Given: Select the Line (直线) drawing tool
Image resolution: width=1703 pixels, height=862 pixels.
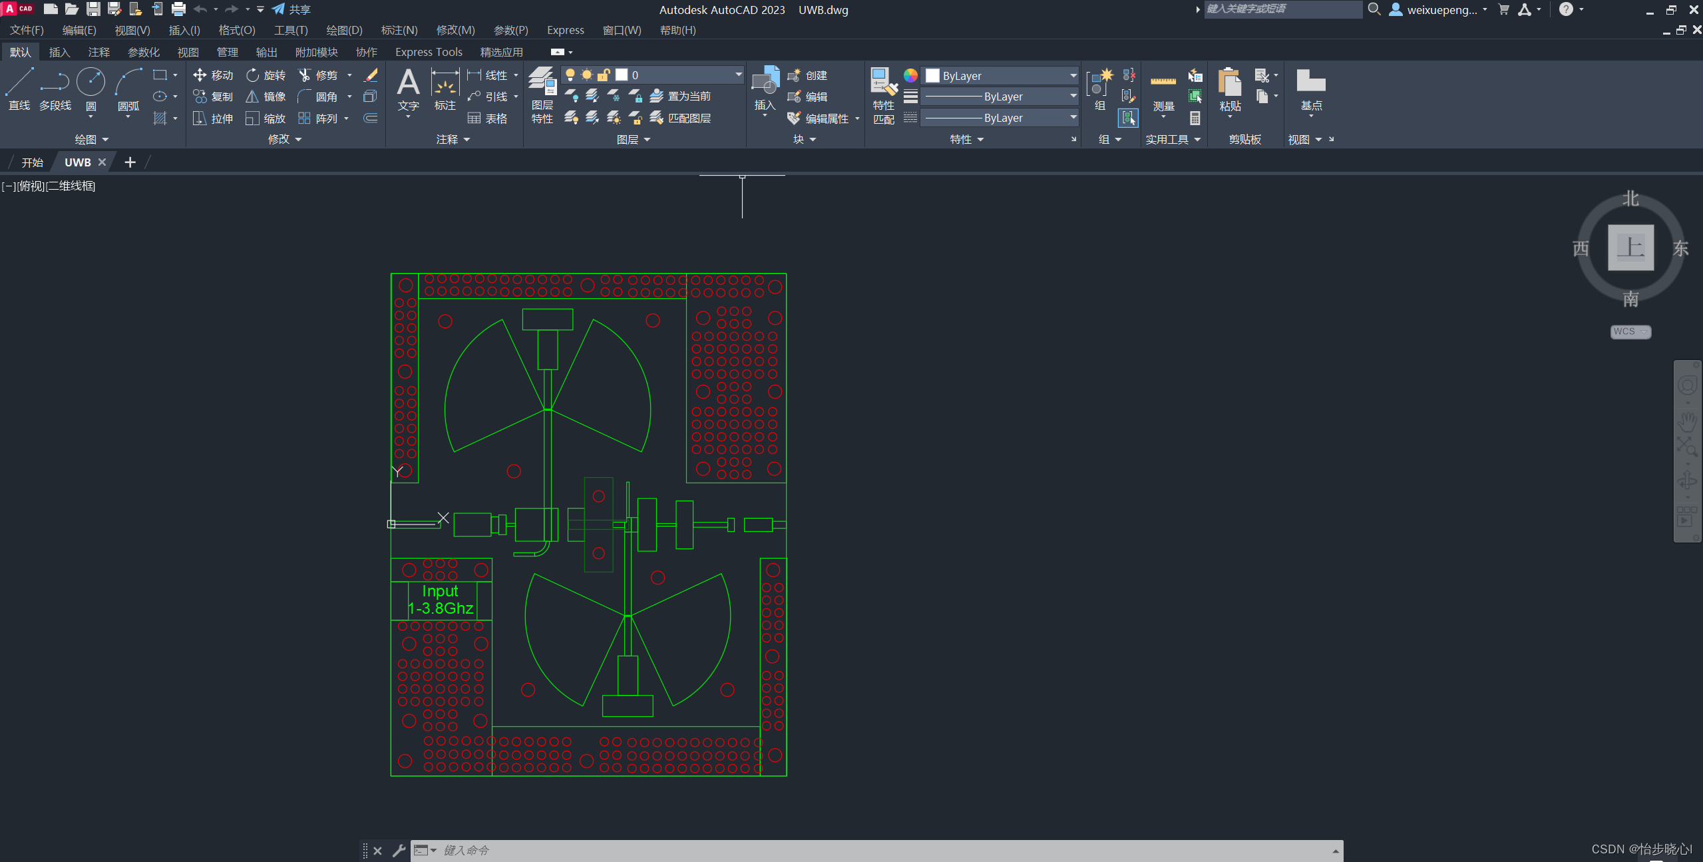Looking at the screenshot, I should pos(19,89).
